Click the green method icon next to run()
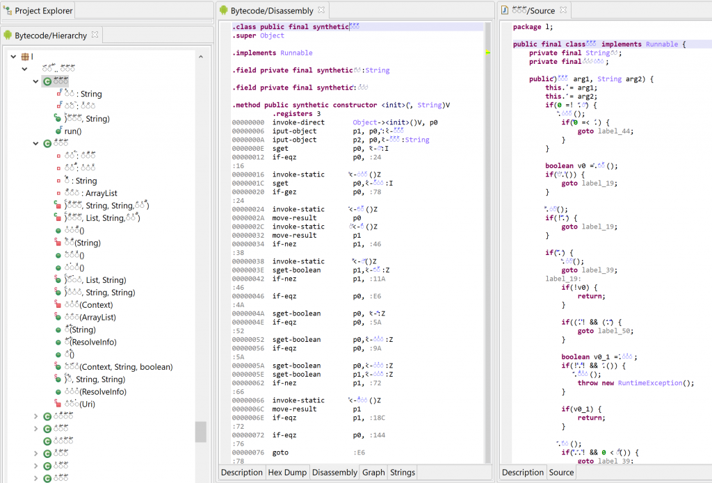Screen dimensions: 712x483 pos(58,131)
